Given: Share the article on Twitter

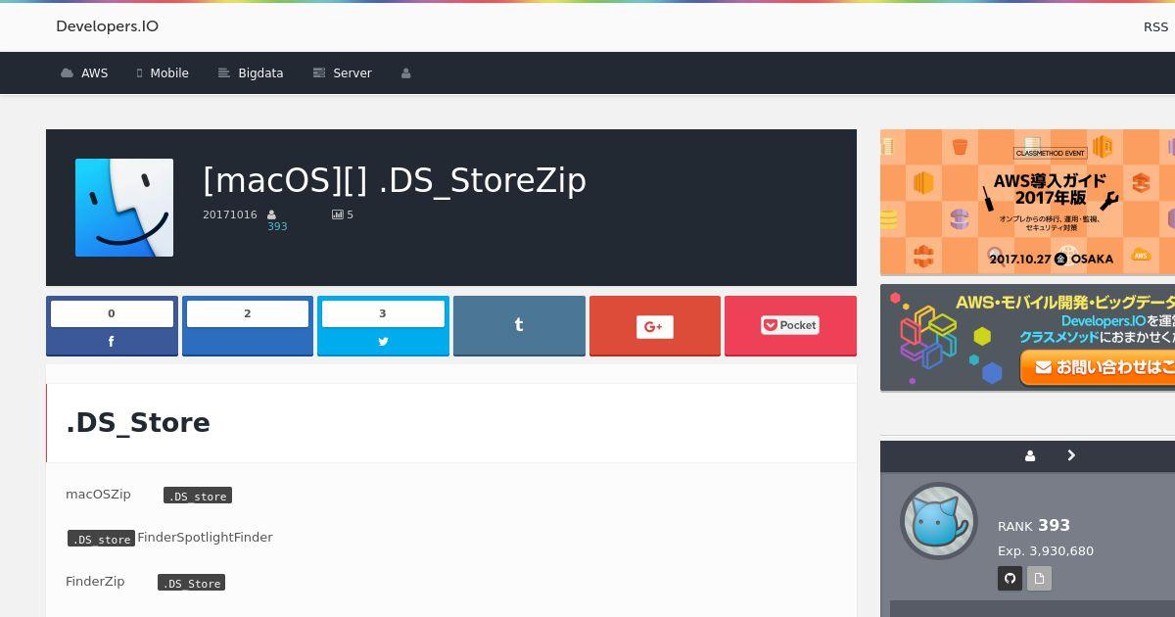Looking at the screenshot, I should coord(383,342).
